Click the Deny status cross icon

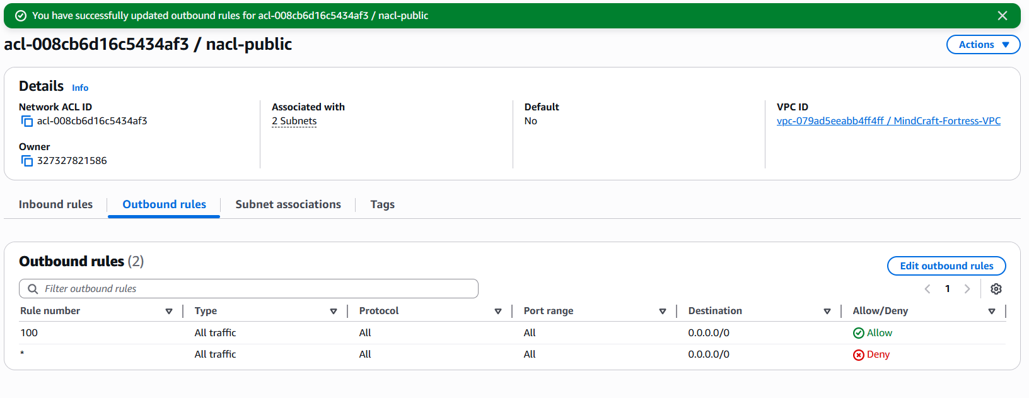(858, 355)
